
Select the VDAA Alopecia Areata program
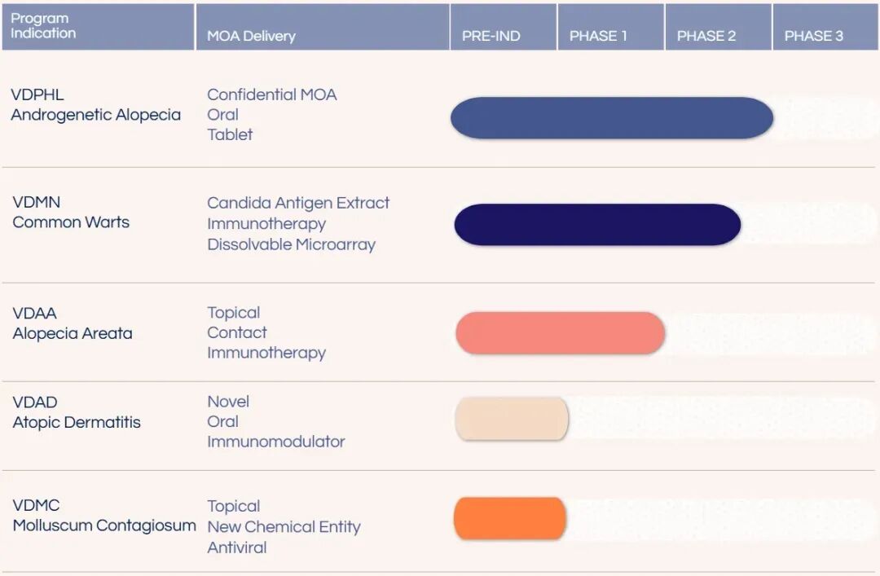click(72, 323)
